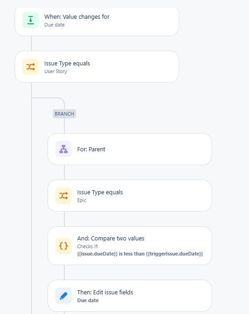Open the 'Then: Edit issue fields' action
The height and width of the screenshot is (314, 249).
(x=105, y=292)
